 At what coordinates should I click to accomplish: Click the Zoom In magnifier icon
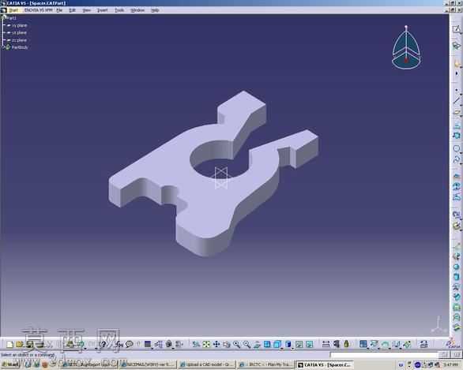pos(236,344)
